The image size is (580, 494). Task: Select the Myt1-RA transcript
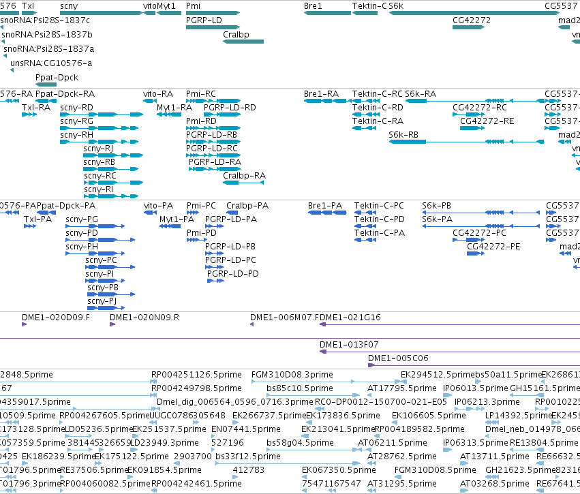[168, 114]
